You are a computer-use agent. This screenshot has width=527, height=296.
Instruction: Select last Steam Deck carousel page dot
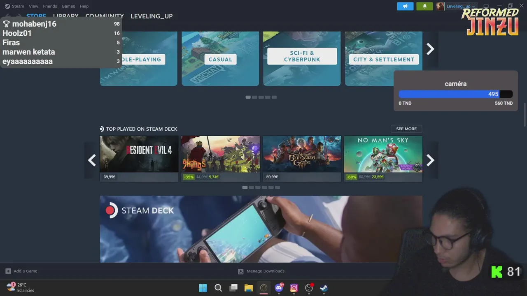pos(277,187)
